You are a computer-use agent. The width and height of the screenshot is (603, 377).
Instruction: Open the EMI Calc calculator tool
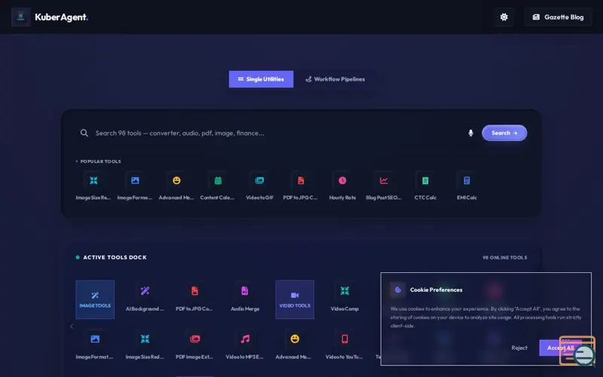(x=467, y=186)
